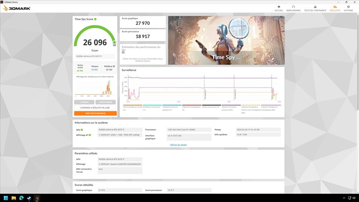The width and height of the screenshot is (359, 202).
Task: Click the GPU field in Paramètres utilisés
Action: tap(120, 159)
